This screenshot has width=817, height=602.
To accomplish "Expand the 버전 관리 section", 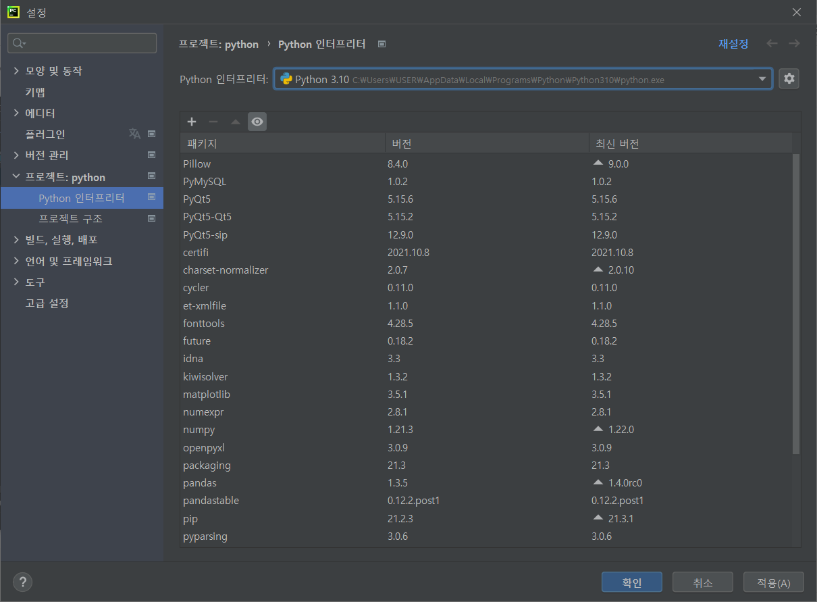I will 17,155.
